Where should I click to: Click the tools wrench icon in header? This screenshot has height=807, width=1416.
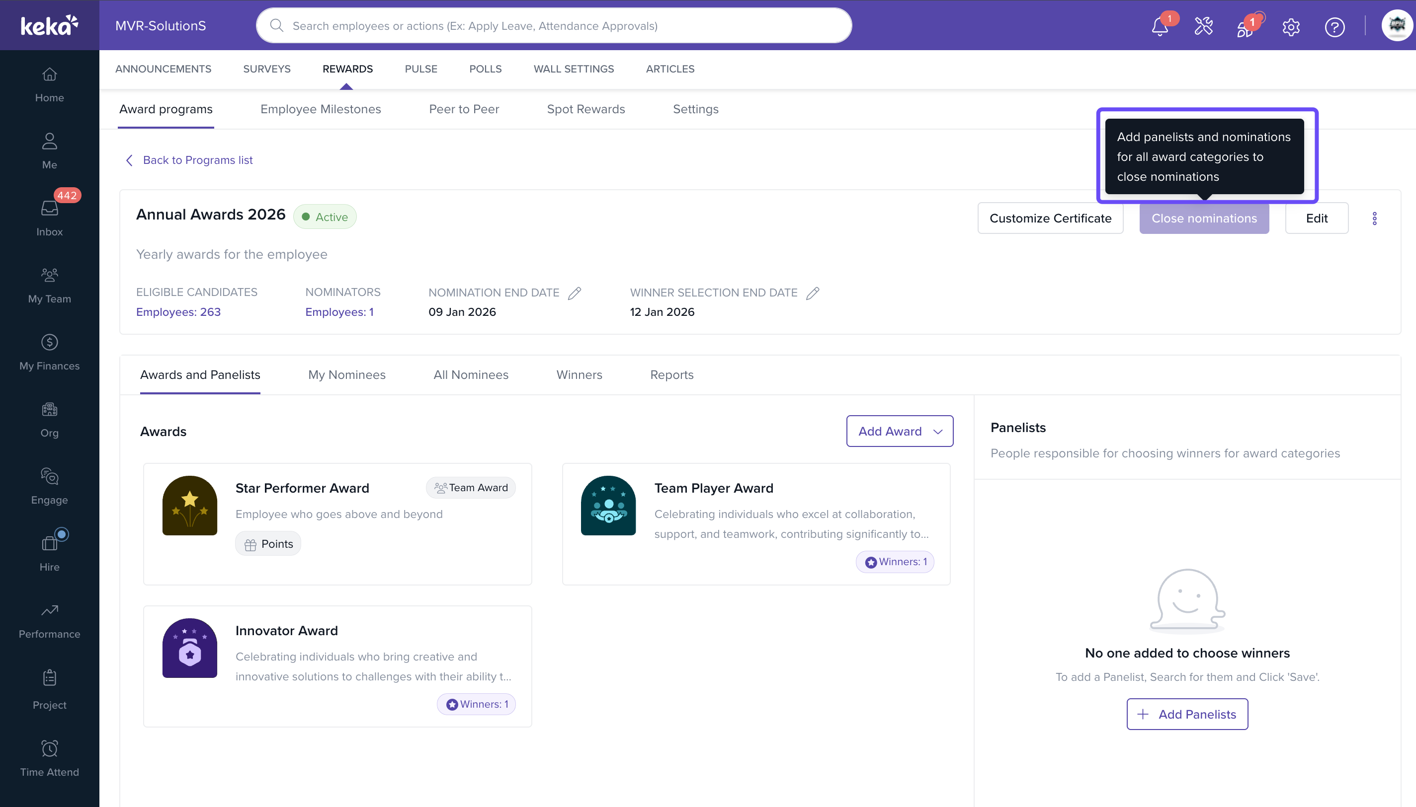tap(1203, 26)
